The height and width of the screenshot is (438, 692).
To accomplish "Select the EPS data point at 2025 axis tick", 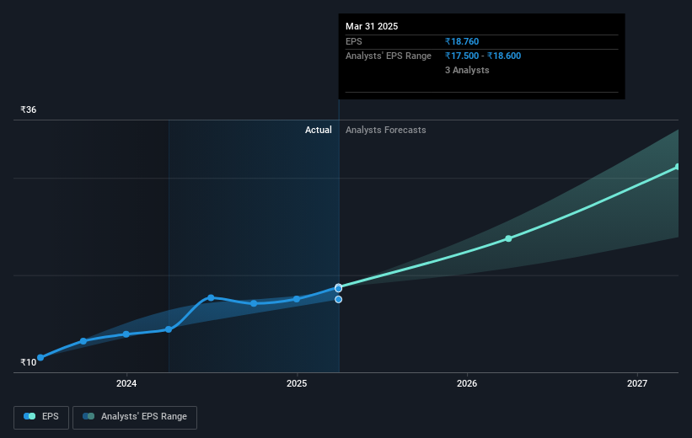I will tap(297, 299).
